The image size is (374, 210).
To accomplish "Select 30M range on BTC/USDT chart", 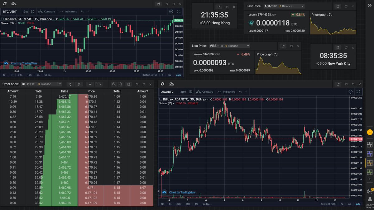I will (20, 75).
